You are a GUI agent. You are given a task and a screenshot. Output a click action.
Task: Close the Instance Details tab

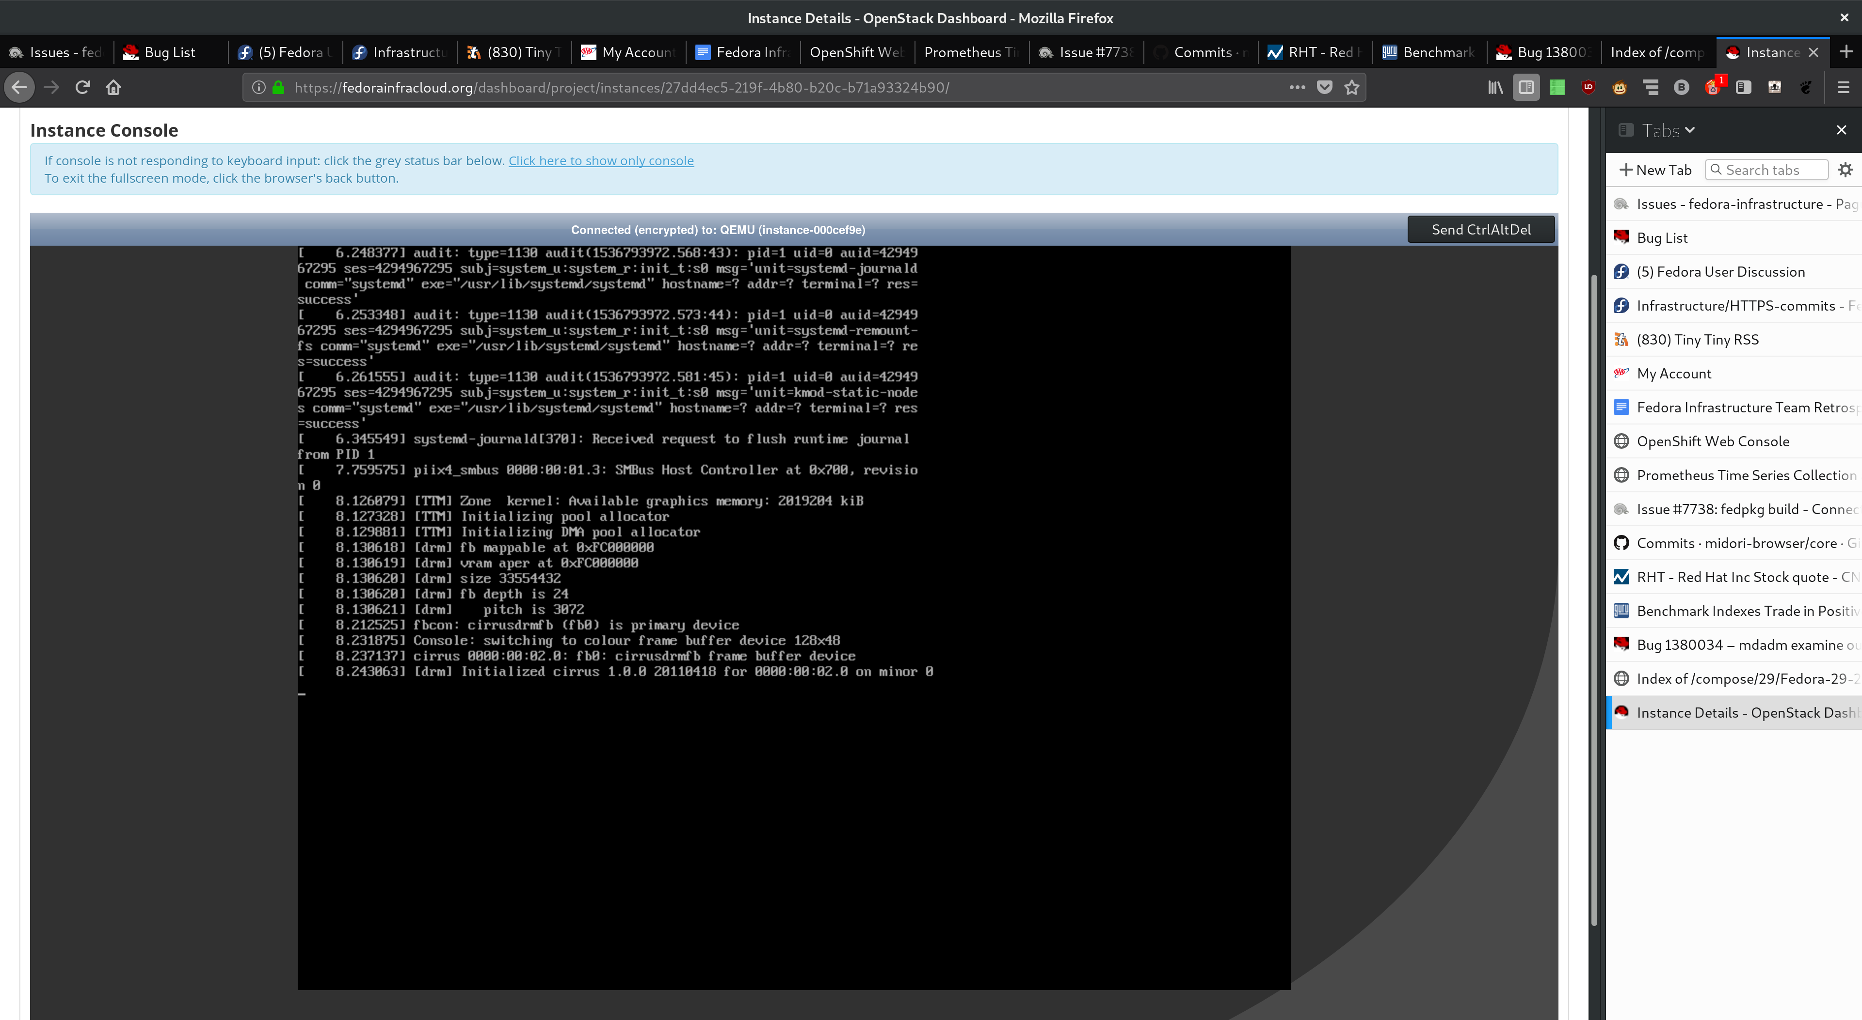pyautogui.click(x=1813, y=52)
